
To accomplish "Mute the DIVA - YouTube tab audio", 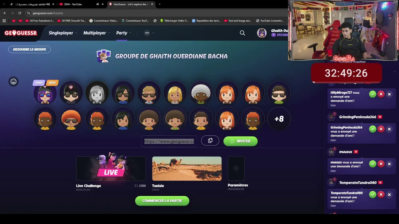I will pyautogui.click(x=98, y=4).
